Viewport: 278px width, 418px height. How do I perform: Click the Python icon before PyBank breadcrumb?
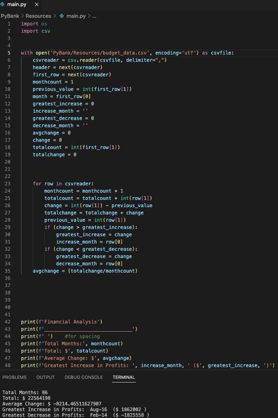(x=61, y=16)
